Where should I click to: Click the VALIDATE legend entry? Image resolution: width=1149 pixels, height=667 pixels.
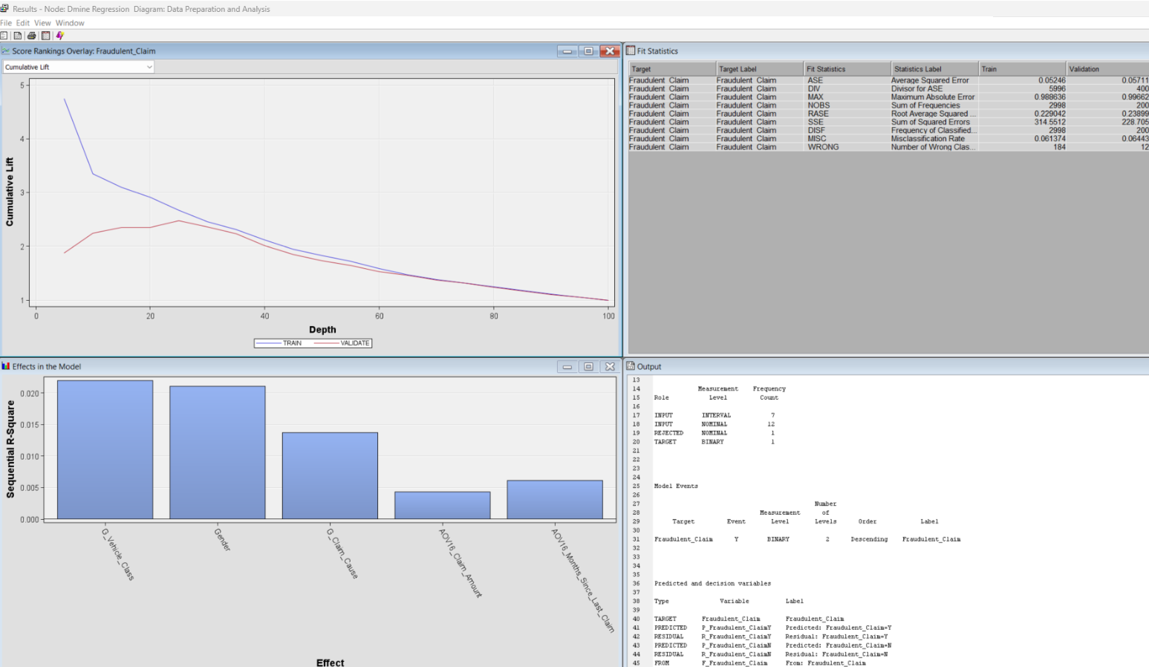pos(342,343)
